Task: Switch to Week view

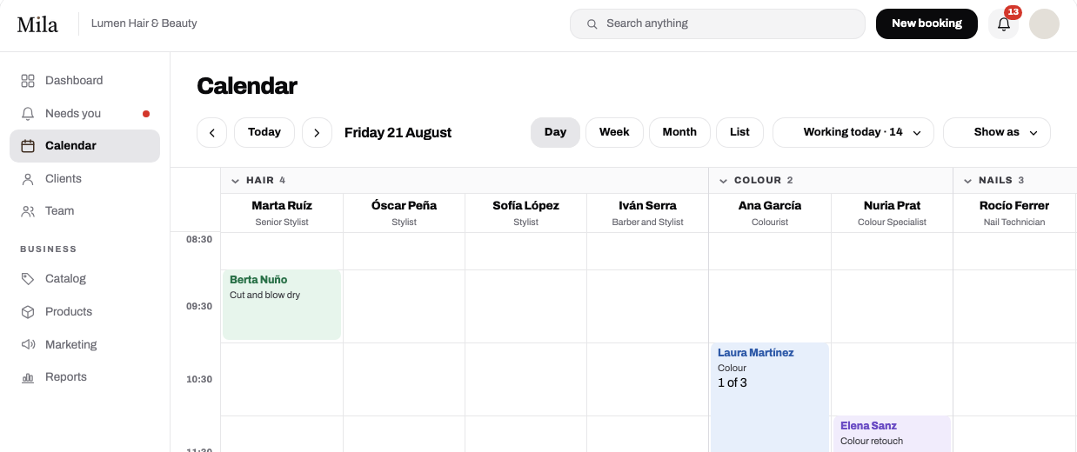Action: [614, 133]
